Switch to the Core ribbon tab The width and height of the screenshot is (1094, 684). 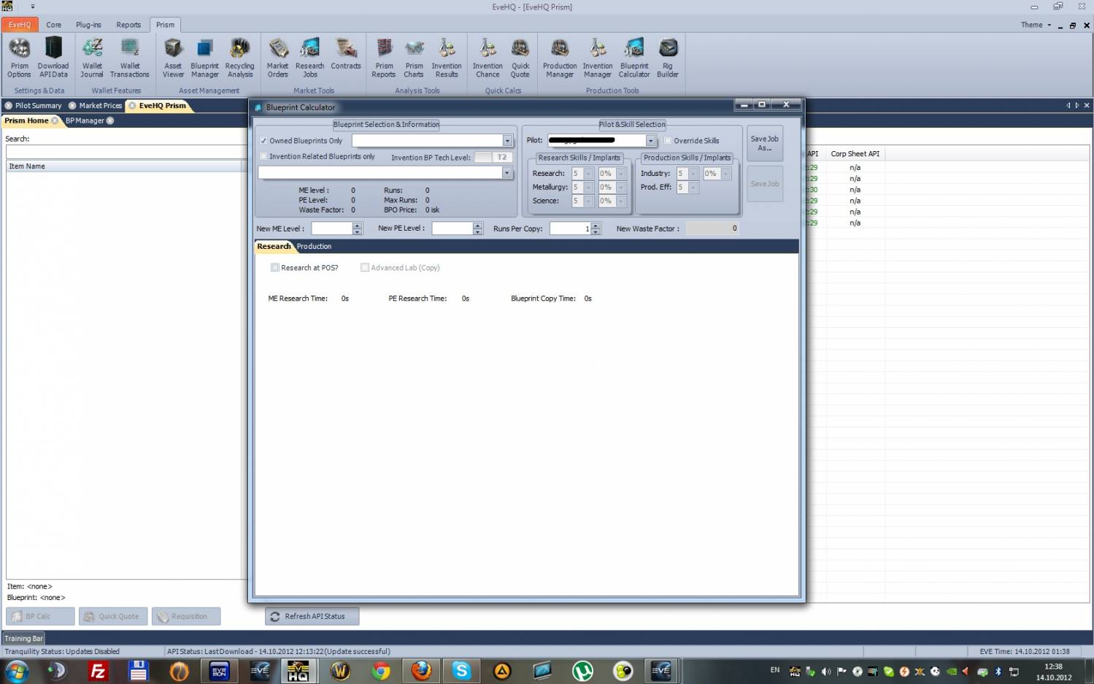click(54, 25)
